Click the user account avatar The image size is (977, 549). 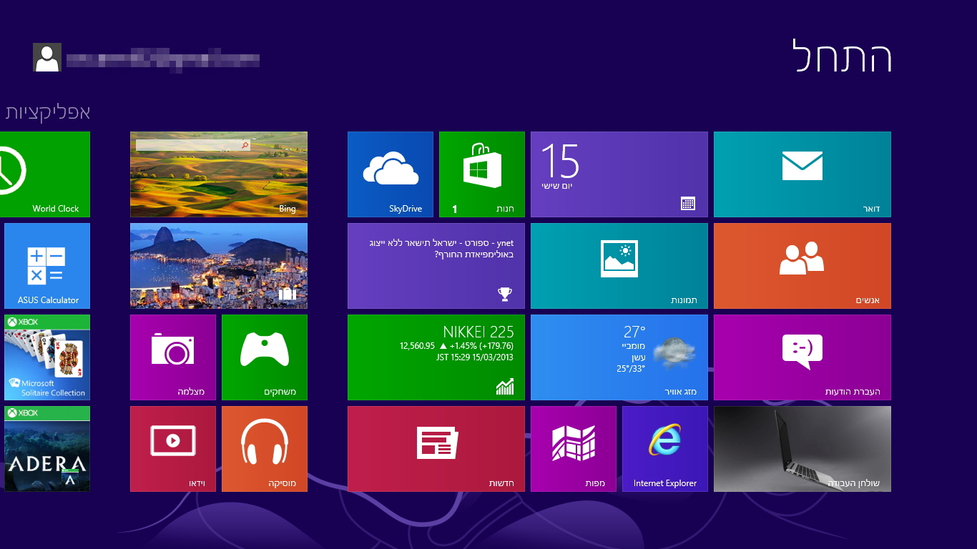pyautogui.click(x=47, y=57)
